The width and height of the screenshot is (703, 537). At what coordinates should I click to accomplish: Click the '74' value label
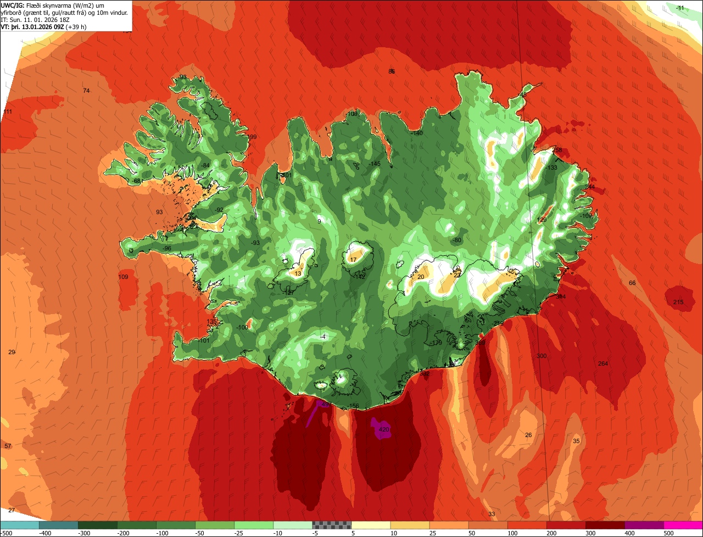coord(86,91)
